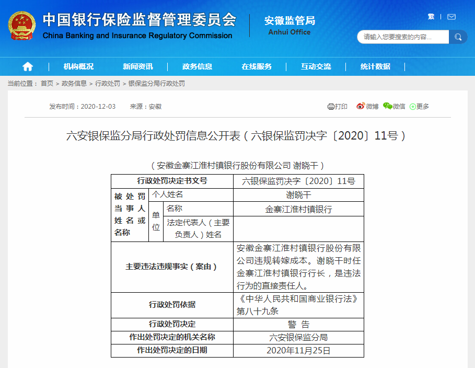Screen dimensions: 475x368
Task: Click the 法定代表人 label cell
Action: pos(198,229)
